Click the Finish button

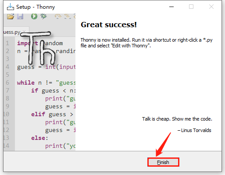tap(163, 162)
